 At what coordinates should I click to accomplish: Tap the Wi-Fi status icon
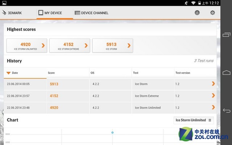pos(193,3)
